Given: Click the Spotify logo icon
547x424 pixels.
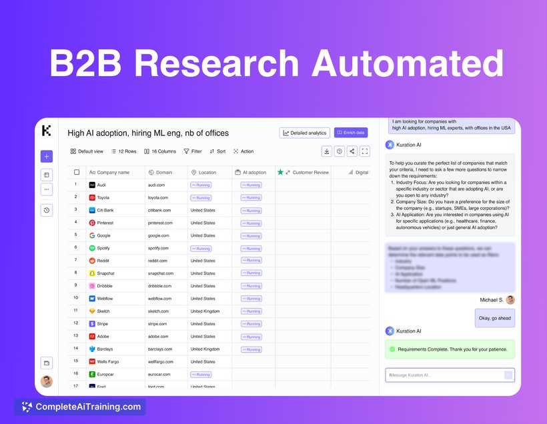Looking at the screenshot, I should [92, 248].
